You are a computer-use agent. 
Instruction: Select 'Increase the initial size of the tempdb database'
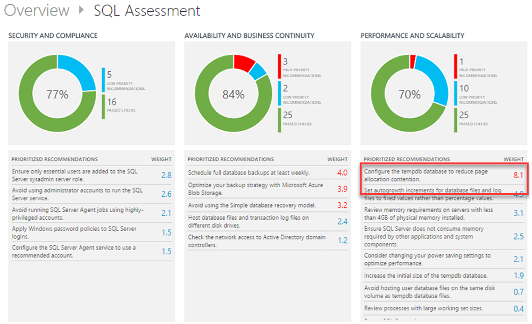(x=426, y=276)
